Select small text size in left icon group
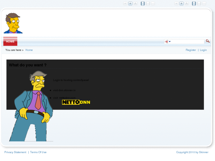Image resolution: width=215 pixels, height=161 pixels. [125, 4]
